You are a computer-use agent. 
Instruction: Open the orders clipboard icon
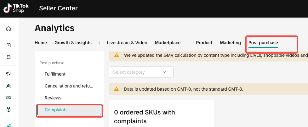pyautogui.click(x=9, y=45)
